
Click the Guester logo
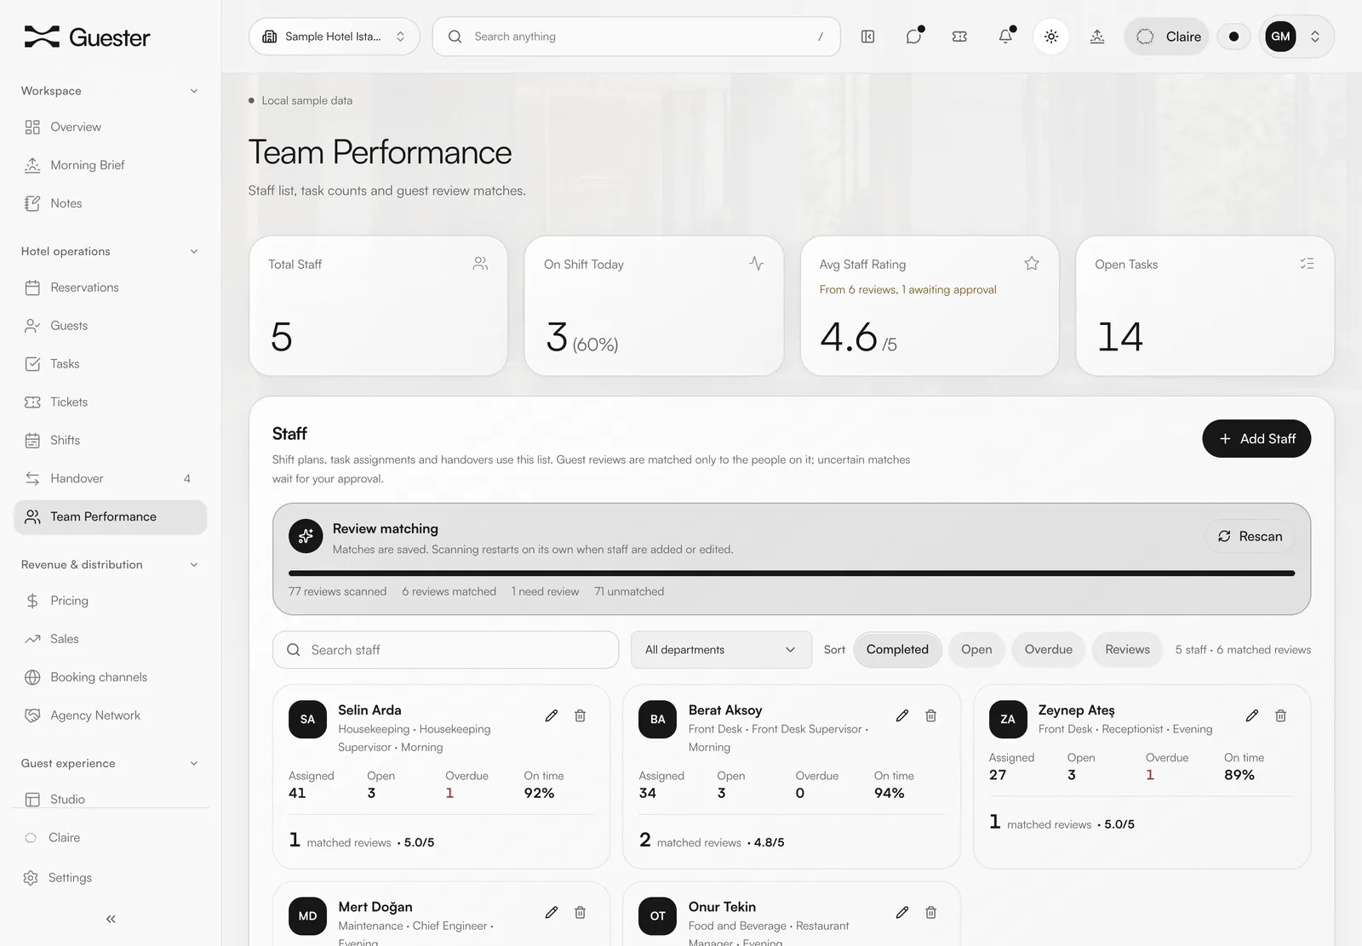point(87,37)
